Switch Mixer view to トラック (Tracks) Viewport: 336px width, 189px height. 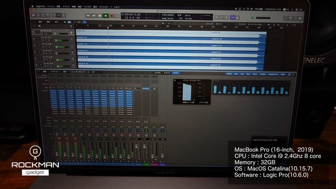[167, 73]
